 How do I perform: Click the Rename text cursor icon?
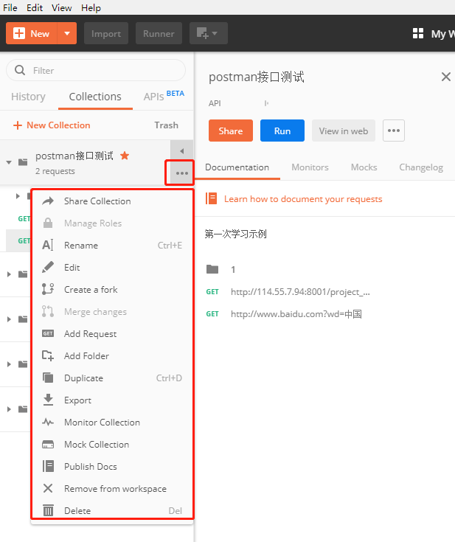pyautogui.click(x=48, y=245)
